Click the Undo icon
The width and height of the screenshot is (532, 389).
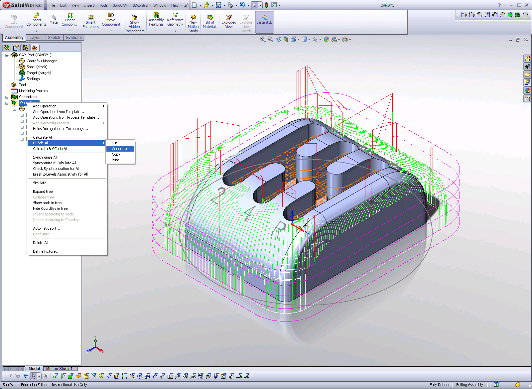(x=242, y=5)
